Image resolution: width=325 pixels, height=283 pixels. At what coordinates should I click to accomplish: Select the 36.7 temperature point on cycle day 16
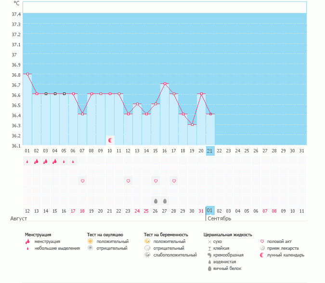[165, 84]
